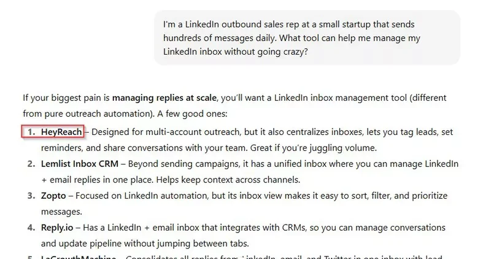Click the Reply.io tool name

[57, 228]
